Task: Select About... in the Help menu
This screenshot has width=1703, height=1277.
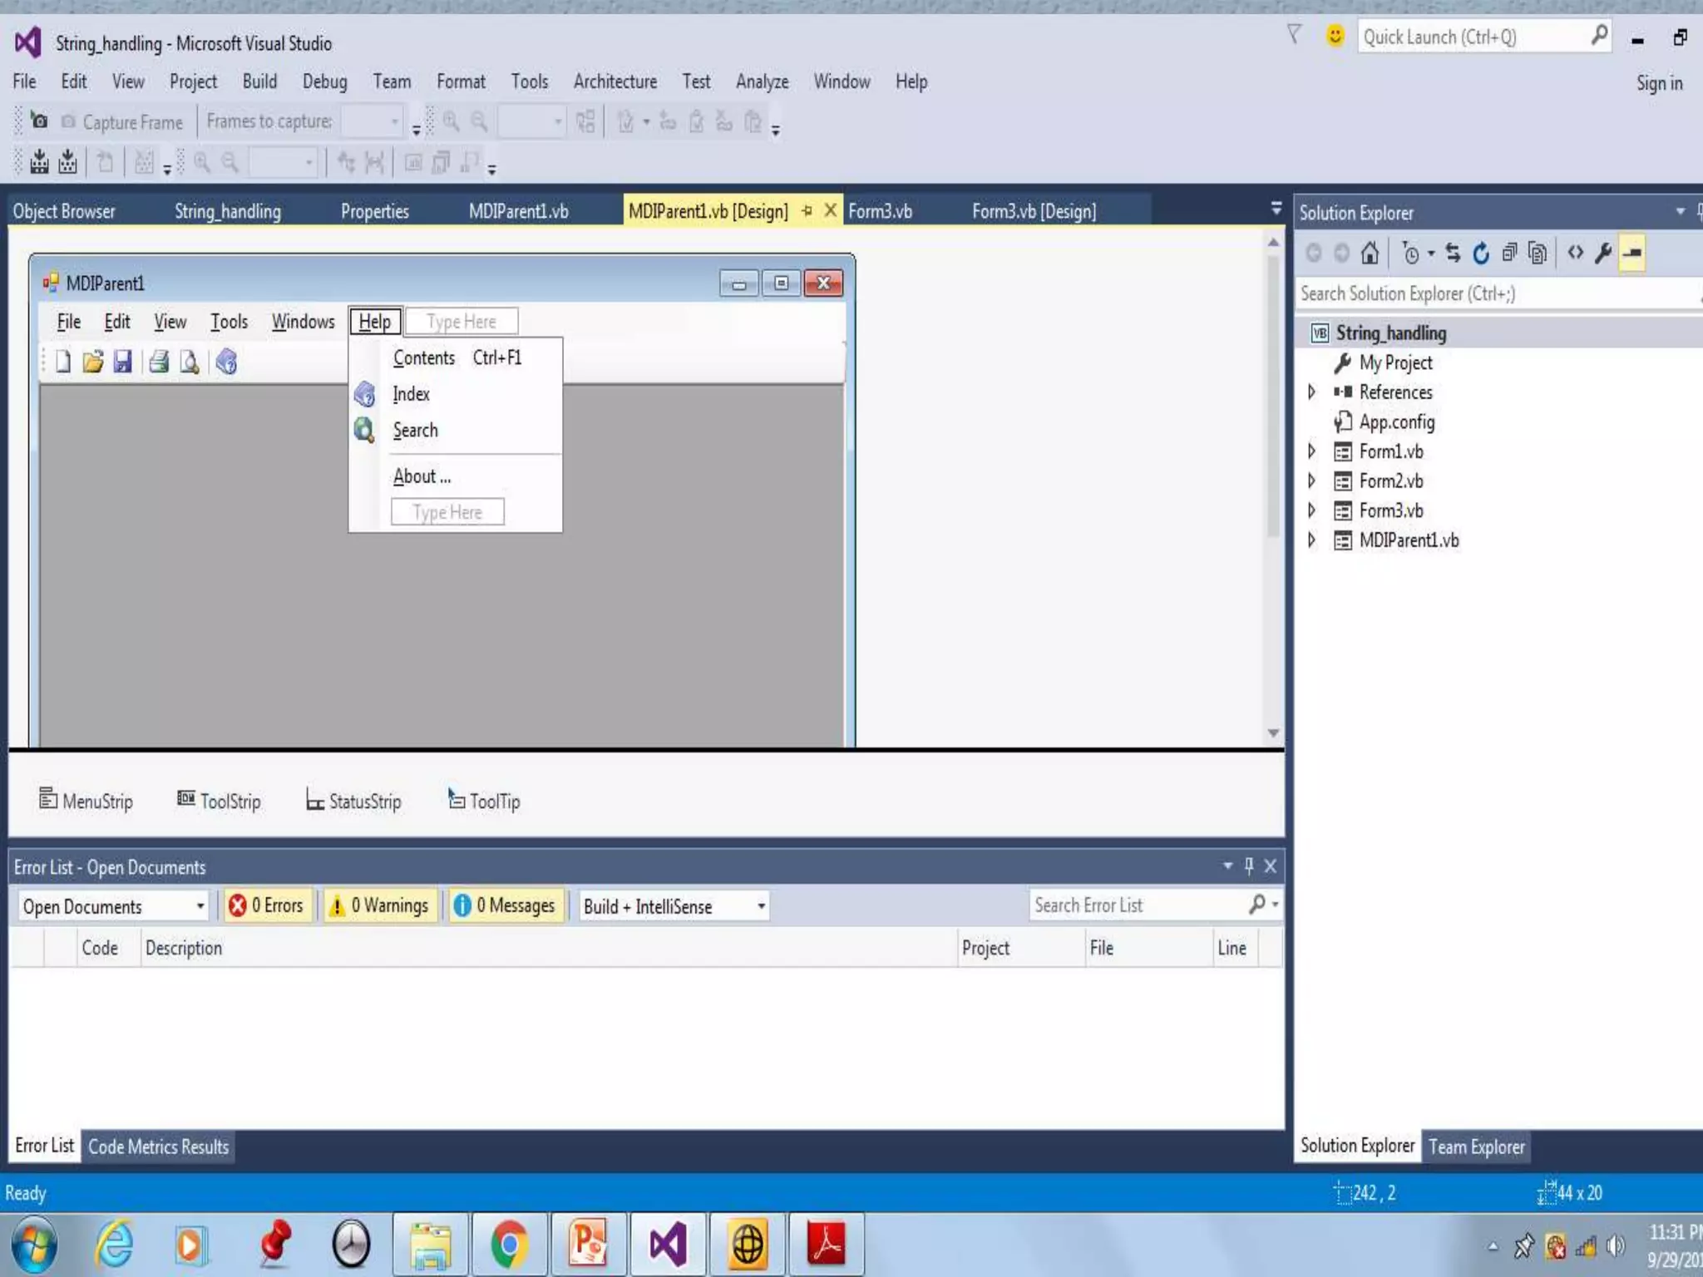Action: pos(422,476)
